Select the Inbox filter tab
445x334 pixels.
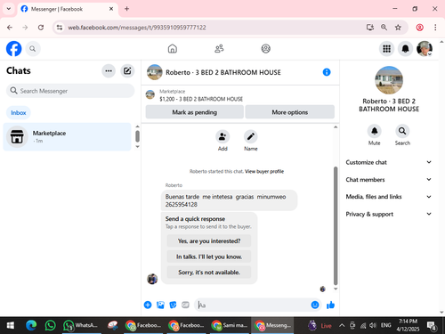click(19, 113)
